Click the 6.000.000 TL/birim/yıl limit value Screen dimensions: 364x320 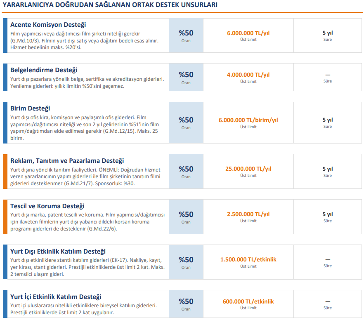pos(248,120)
